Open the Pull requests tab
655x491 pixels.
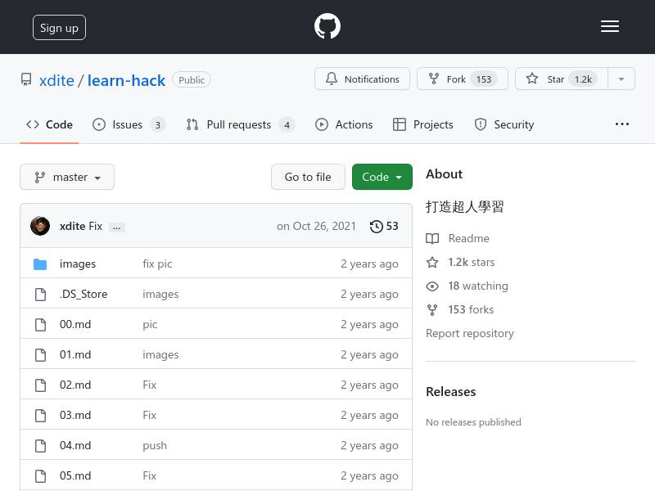pyautogui.click(x=240, y=124)
